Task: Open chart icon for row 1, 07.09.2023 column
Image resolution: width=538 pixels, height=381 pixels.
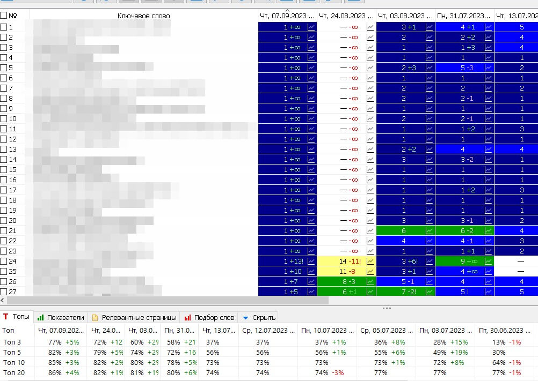Action: (x=311, y=27)
